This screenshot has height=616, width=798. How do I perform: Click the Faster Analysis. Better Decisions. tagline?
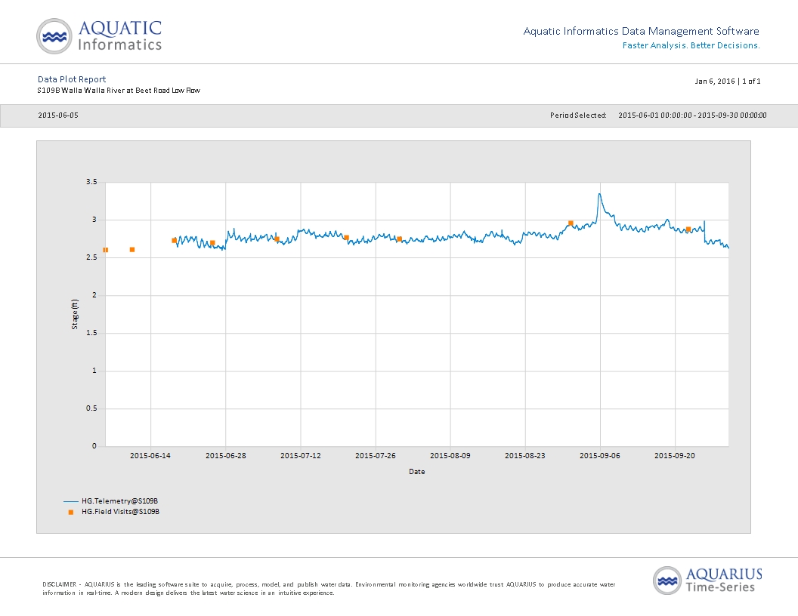point(691,45)
